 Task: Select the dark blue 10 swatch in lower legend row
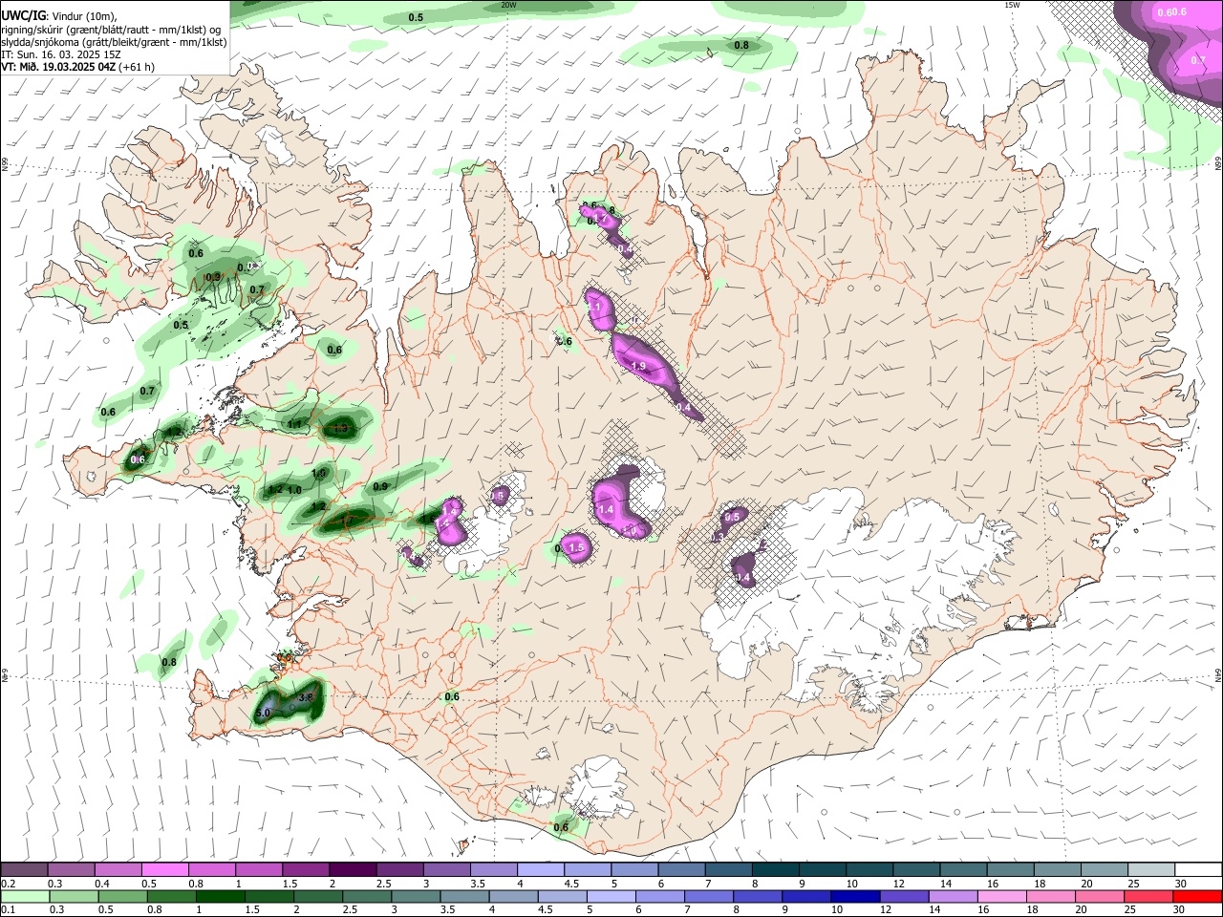pos(855,896)
